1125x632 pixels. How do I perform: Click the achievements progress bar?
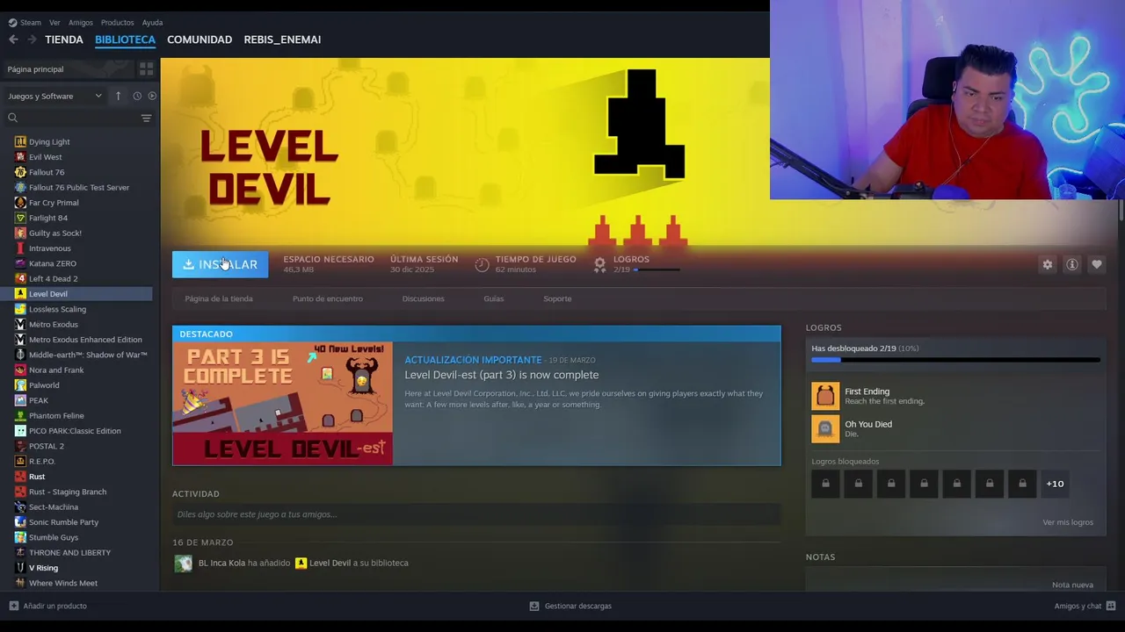click(x=955, y=360)
